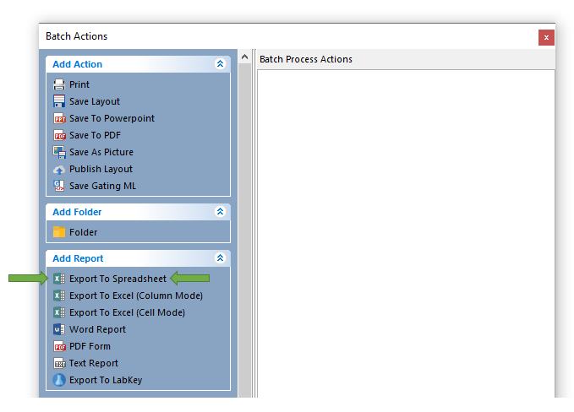Add a Text Report action
The image size is (574, 412).
(x=93, y=363)
